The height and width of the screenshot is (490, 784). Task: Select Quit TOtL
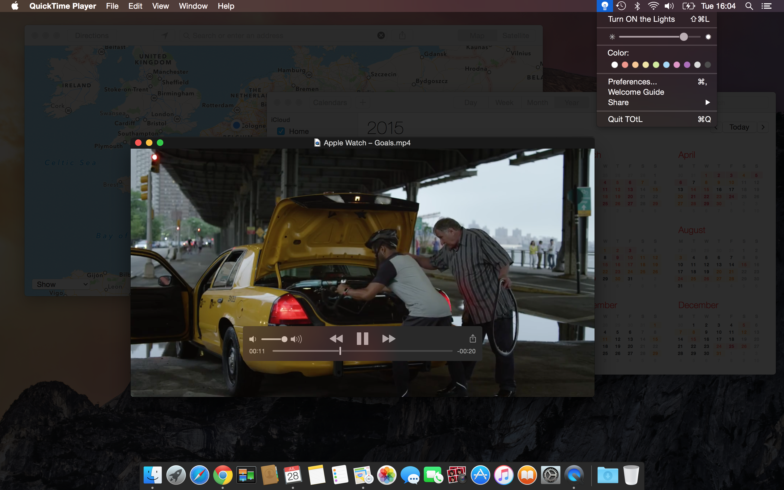coord(657,119)
